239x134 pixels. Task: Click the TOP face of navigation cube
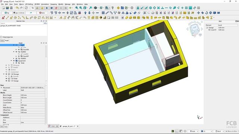(195, 28)
